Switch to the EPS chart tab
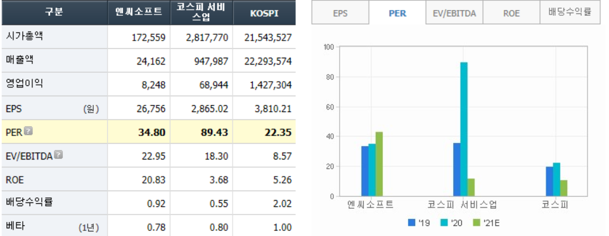This screenshot has height=236, width=609. [340, 13]
